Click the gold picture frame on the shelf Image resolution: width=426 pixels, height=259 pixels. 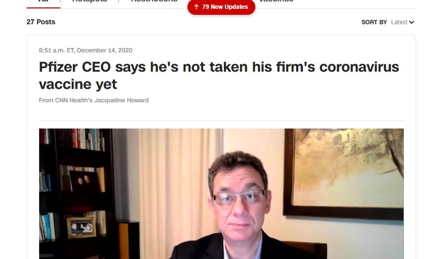click(x=82, y=227)
